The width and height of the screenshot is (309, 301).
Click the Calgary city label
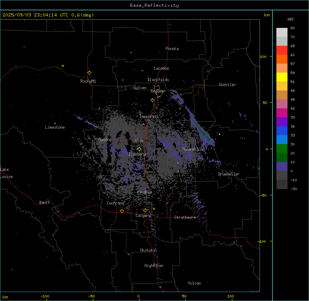coord(143,216)
